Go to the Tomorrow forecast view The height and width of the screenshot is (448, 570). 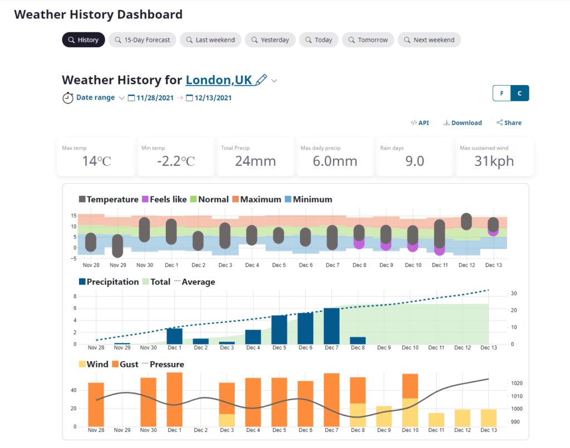[x=368, y=40]
